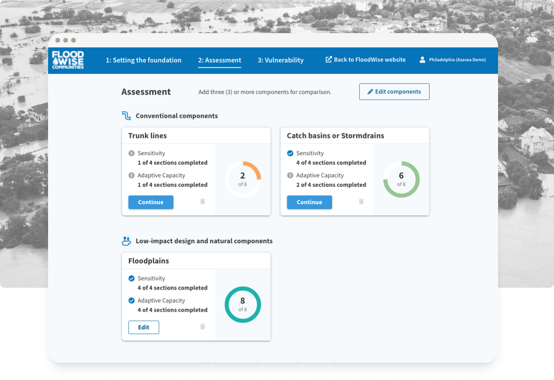Viewport: 554px width, 380px height.
Task: Click Floodplains Sensitivity completed checkmark
Action: pos(132,278)
